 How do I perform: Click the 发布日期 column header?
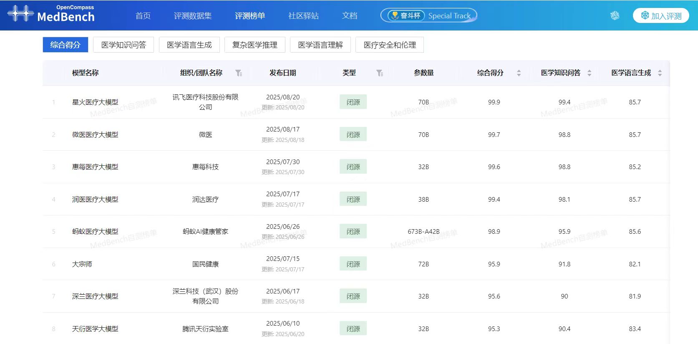click(282, 73)
